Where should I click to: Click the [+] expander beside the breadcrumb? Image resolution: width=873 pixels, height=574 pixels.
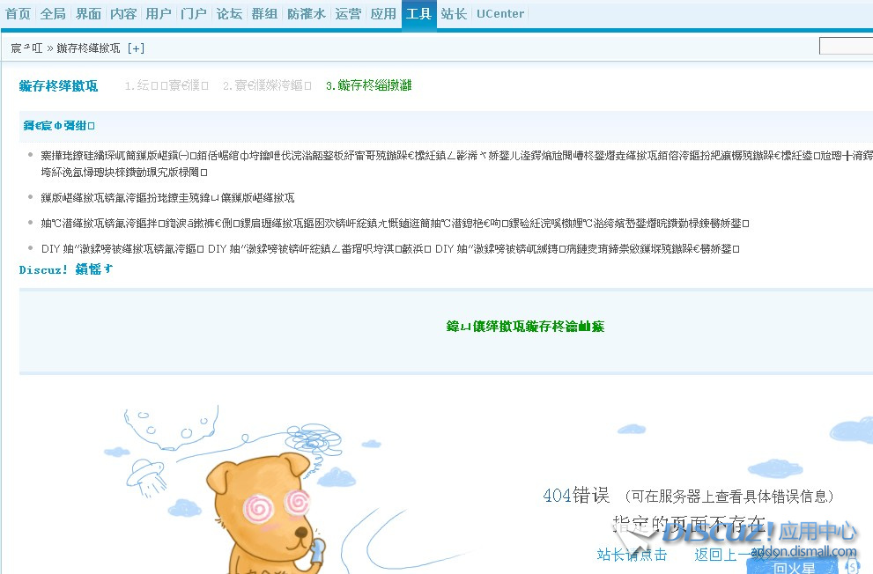pyautogui.click(x=136, y=48)
